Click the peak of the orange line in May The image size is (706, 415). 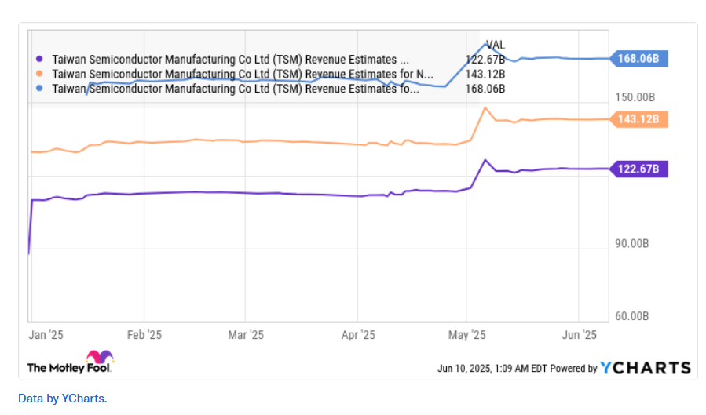pyautogui.click(x=485, y=107)
